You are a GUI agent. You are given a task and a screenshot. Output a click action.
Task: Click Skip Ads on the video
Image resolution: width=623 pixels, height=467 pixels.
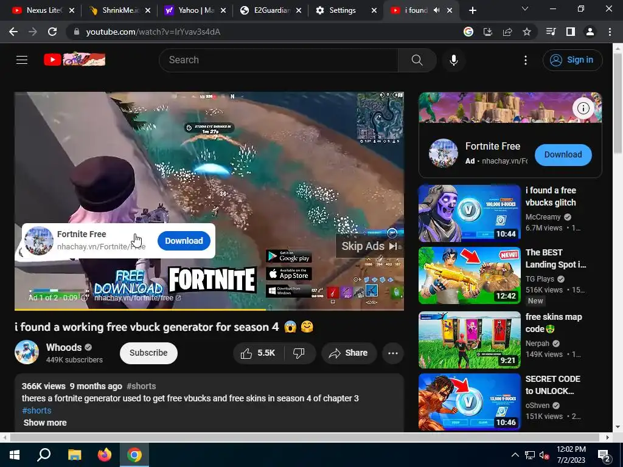point(369,246)
